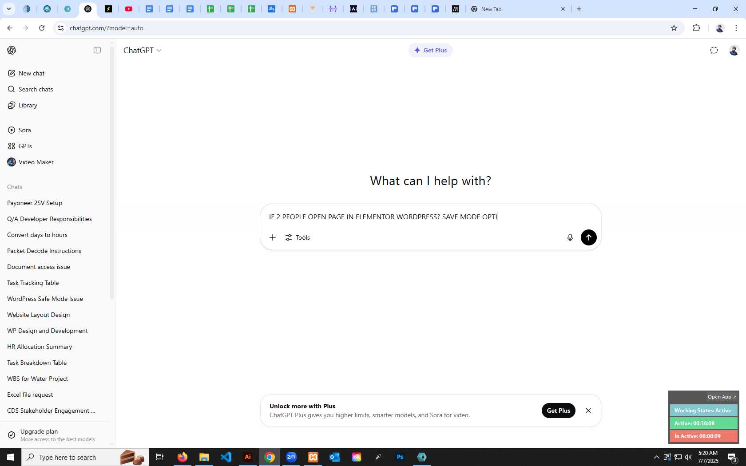Open the Video Maker GPT

pos(55,162)
